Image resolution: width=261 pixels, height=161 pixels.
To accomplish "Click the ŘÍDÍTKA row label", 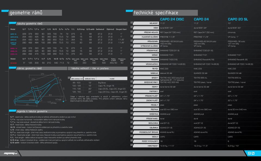I will [x=146, y=110].
